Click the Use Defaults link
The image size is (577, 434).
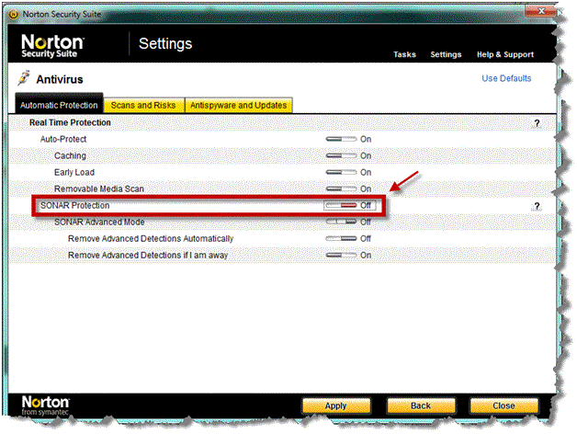point(506,78)
